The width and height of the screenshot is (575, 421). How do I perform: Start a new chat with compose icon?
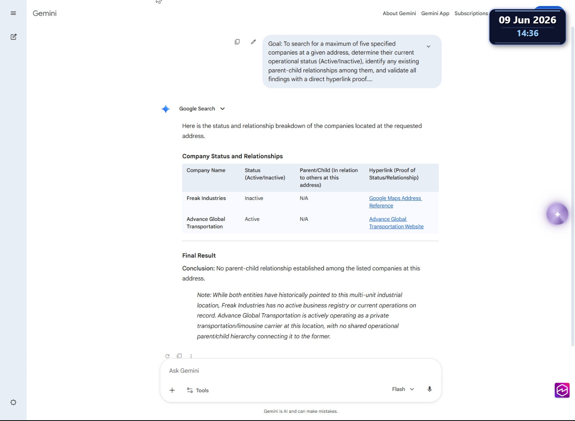click(14, 37)
